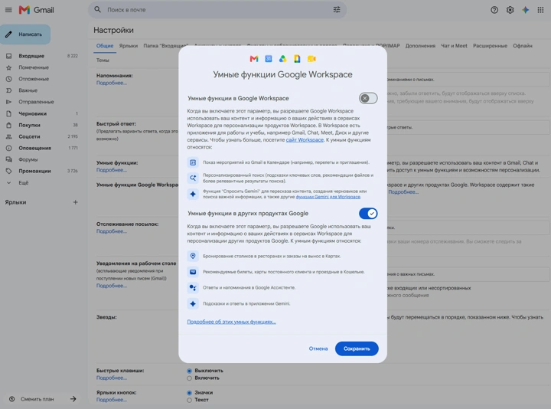Expand the Ещё sidebar section
Image resolution: width=551 pixels, height=409 pixels.
[x=23, y=183]
